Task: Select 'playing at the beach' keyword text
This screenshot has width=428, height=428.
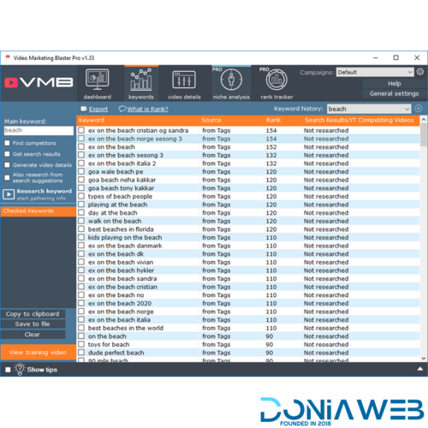Action: [x=117, y=205]
